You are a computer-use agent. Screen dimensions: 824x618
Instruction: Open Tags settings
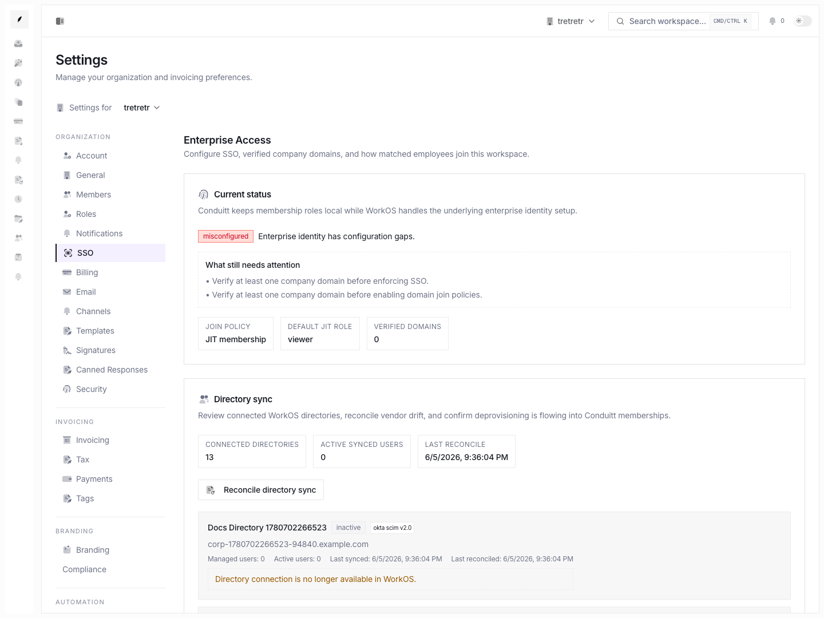110,498
